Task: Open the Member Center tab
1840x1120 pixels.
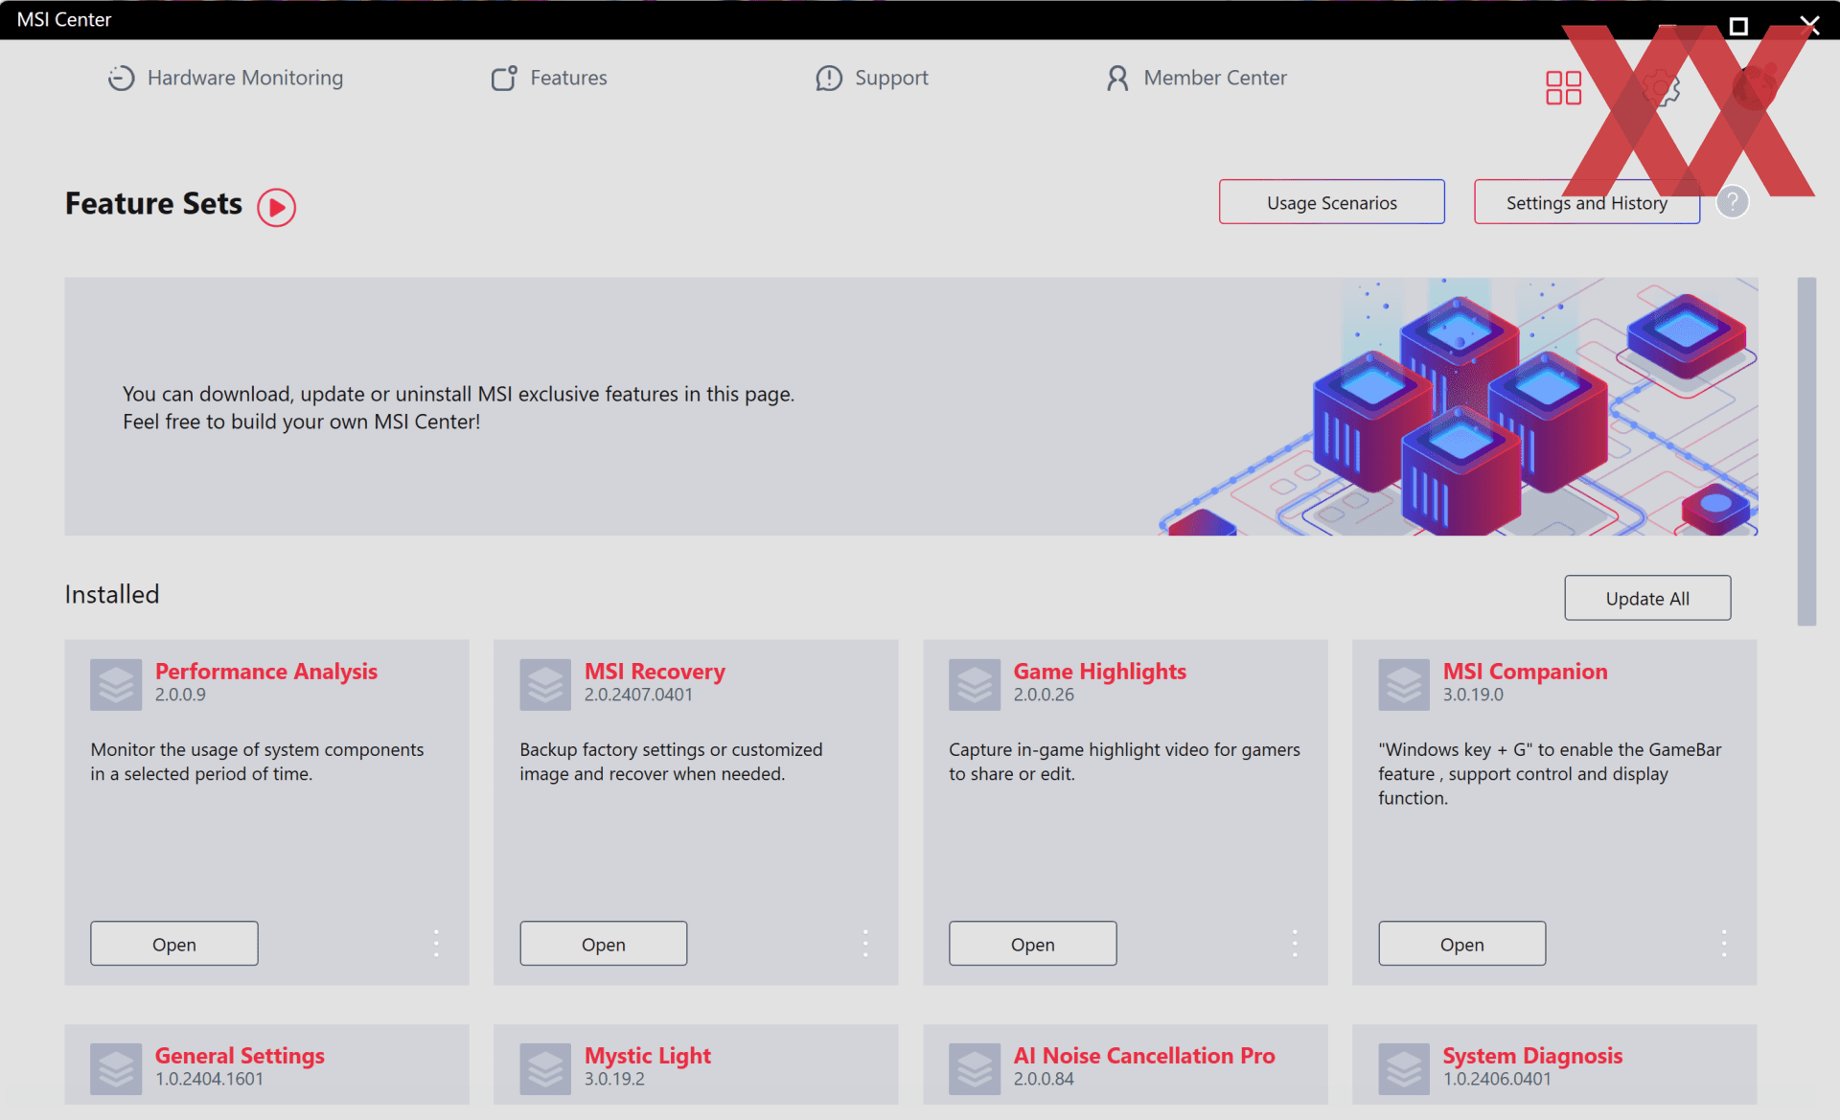Action: 1195,78
